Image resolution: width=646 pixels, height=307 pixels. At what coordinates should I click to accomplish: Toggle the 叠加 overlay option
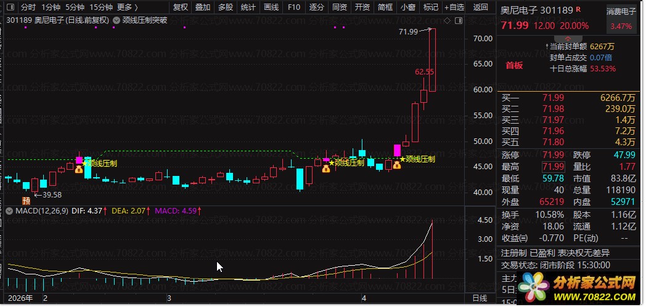203,7
